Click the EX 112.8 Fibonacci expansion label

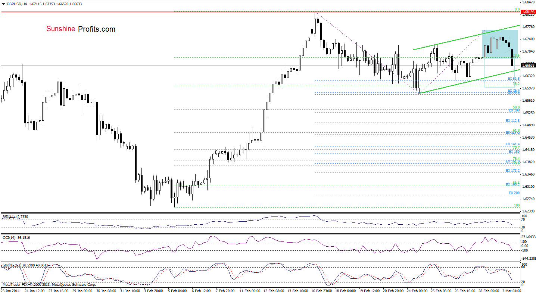pyautogui.click(x=513, y=121)
